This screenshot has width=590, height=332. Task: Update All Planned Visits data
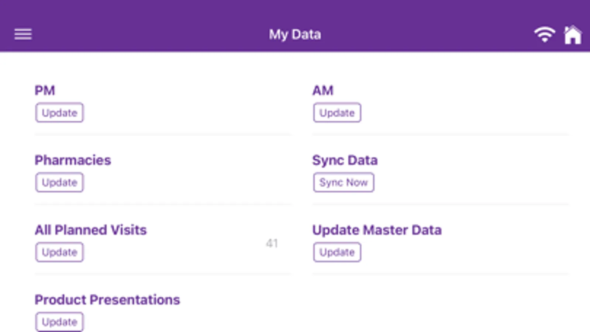pos(59,252)
